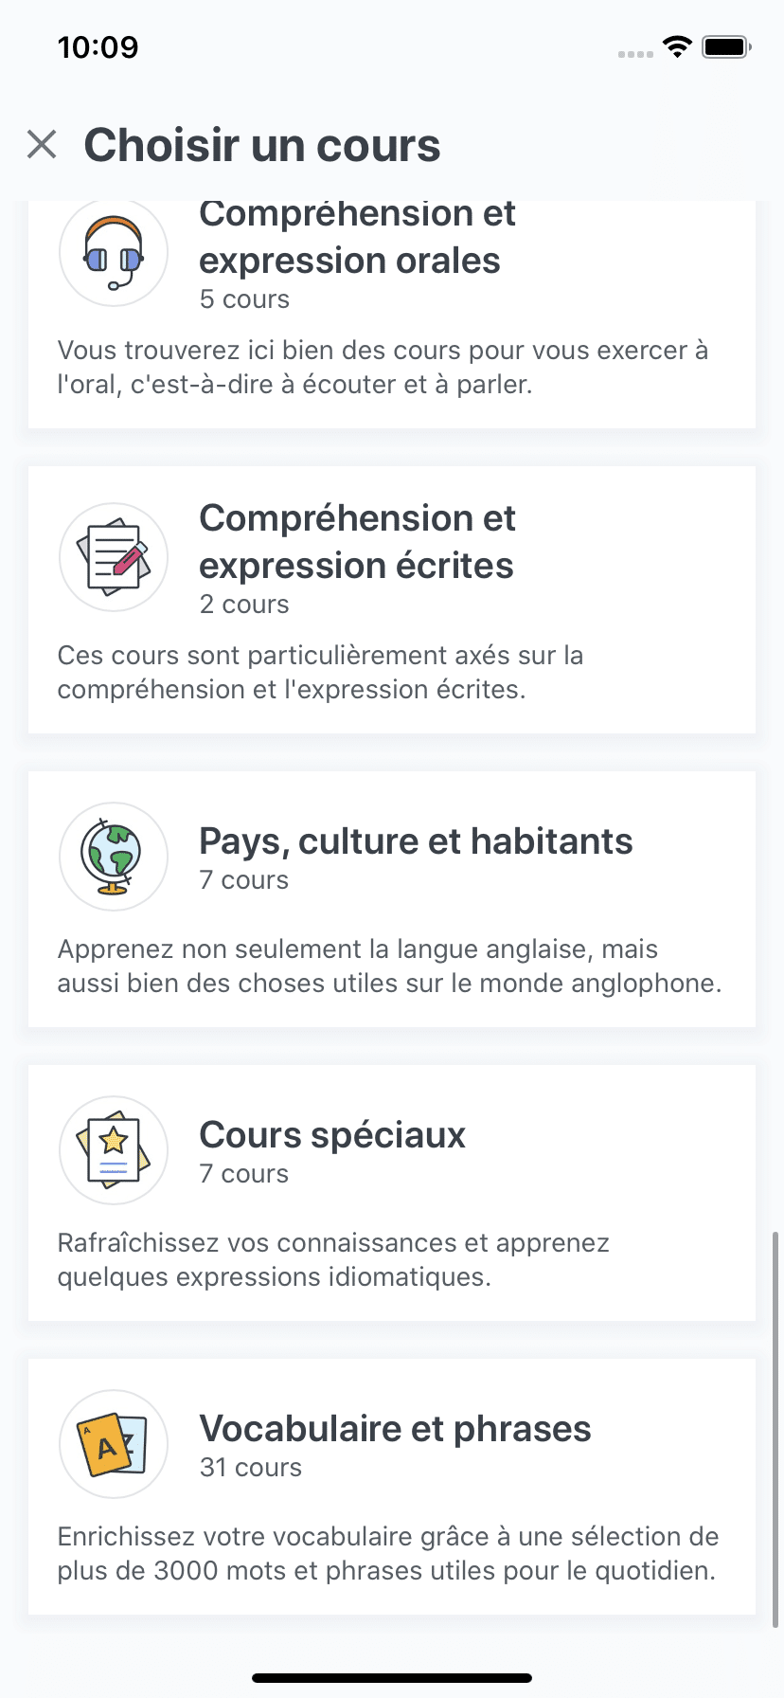This screenshot has height=1698, width=784.
Task: Tap the 2 cours count label
Action: coord(244,605)
